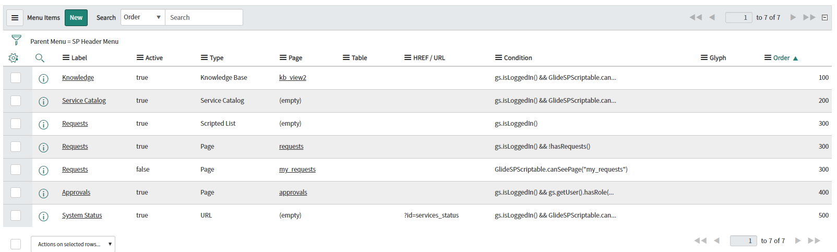Viewport: 837px width, 252px height.
Task: Select the Approvals row checkbox
Action: 16,193
